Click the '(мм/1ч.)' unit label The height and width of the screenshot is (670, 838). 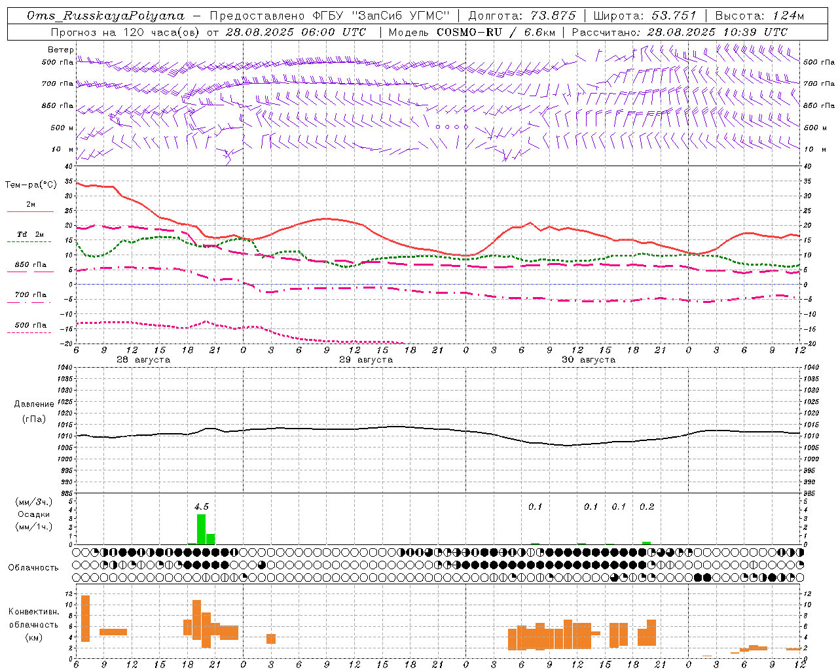(33, 527)
